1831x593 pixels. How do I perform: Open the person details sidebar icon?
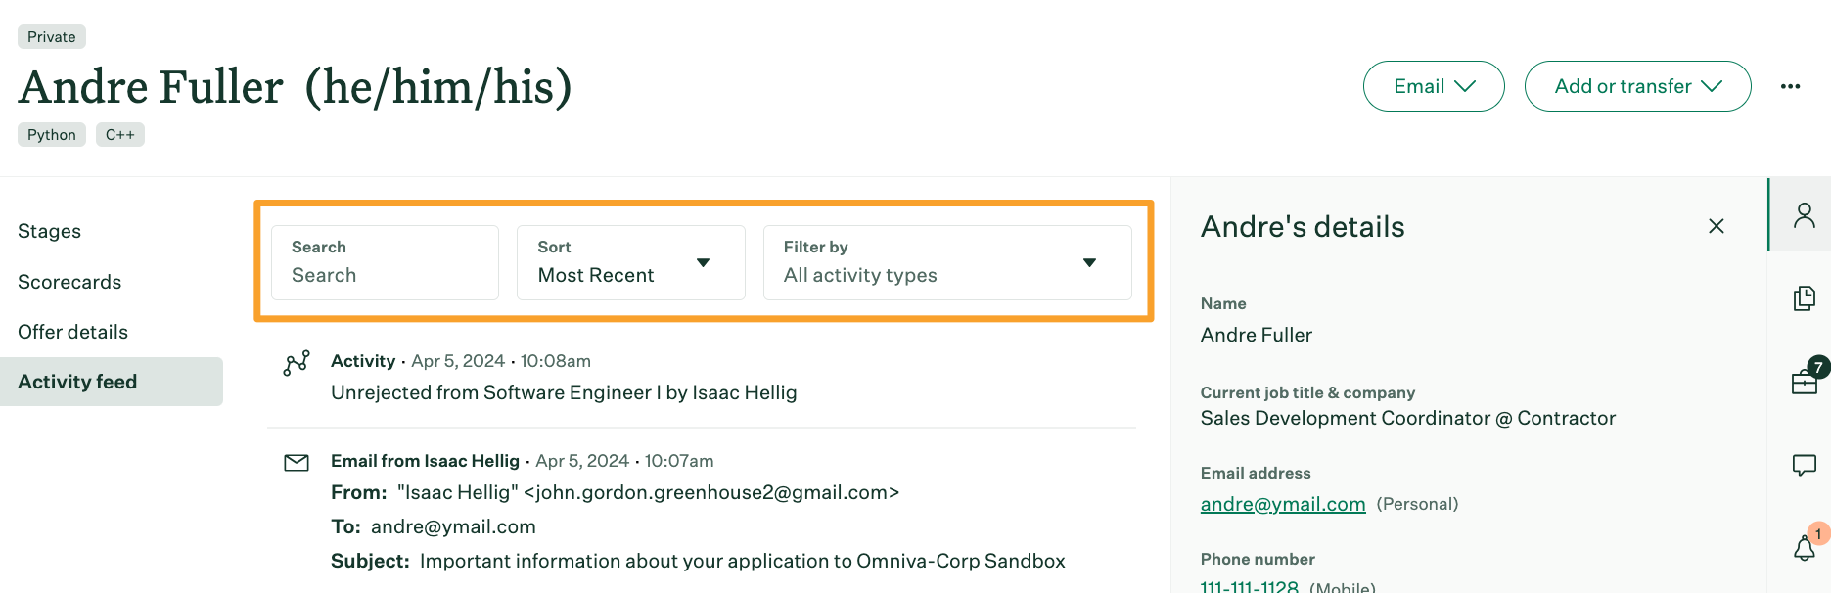1804,215
